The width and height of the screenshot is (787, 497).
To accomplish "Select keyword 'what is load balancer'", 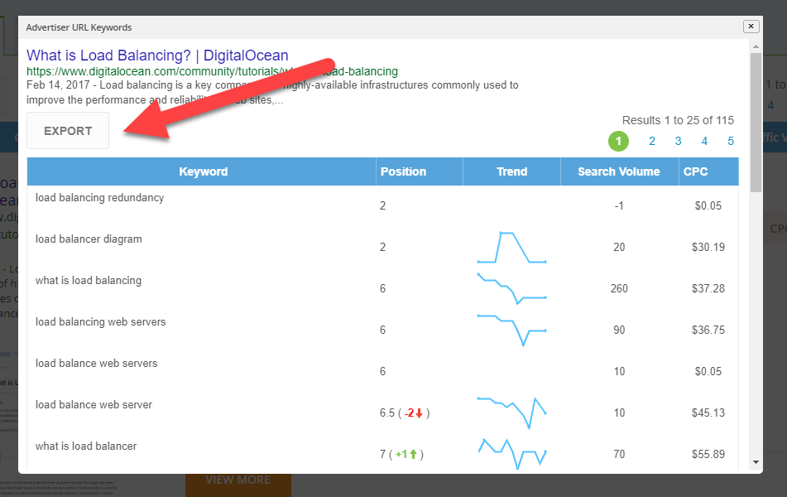I will (86, 446).
